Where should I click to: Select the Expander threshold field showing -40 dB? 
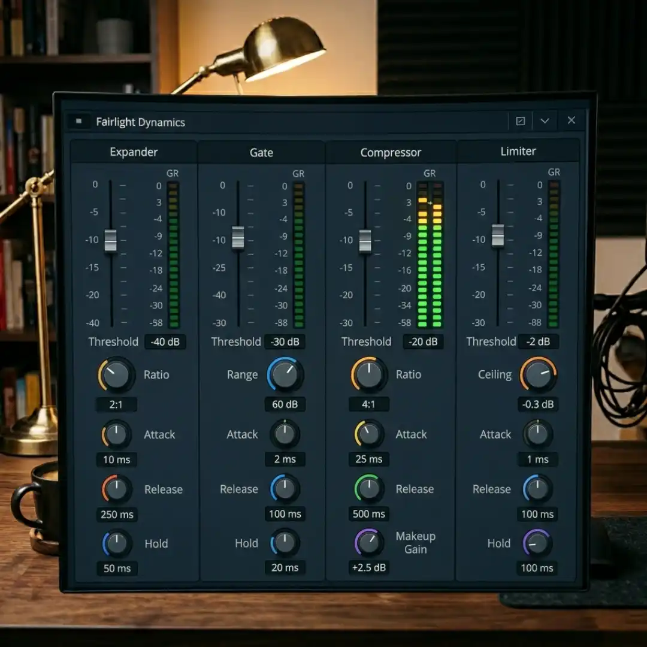(x=165, y=342)
